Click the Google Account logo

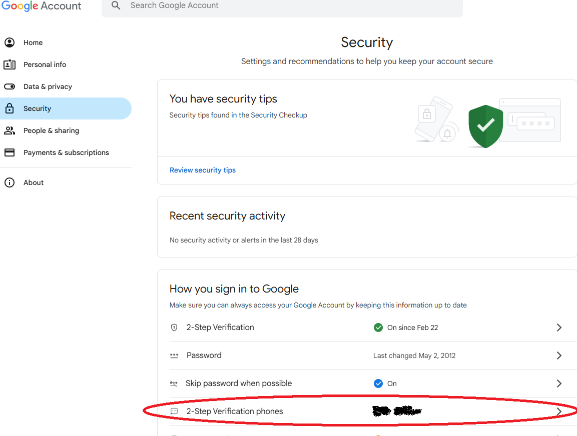pos(41,6)
